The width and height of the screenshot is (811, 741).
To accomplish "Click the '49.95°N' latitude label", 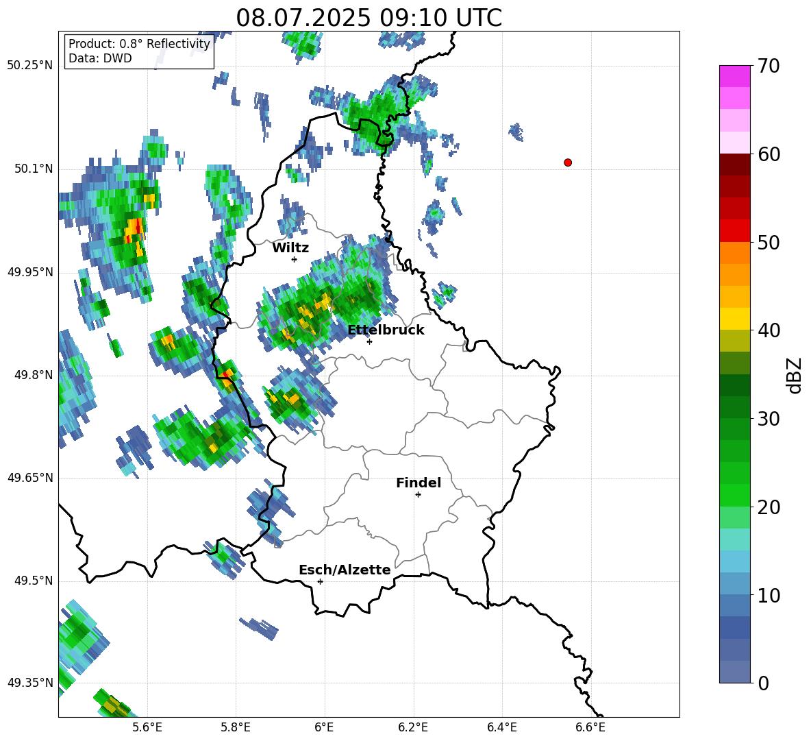I will coord(30,272).
